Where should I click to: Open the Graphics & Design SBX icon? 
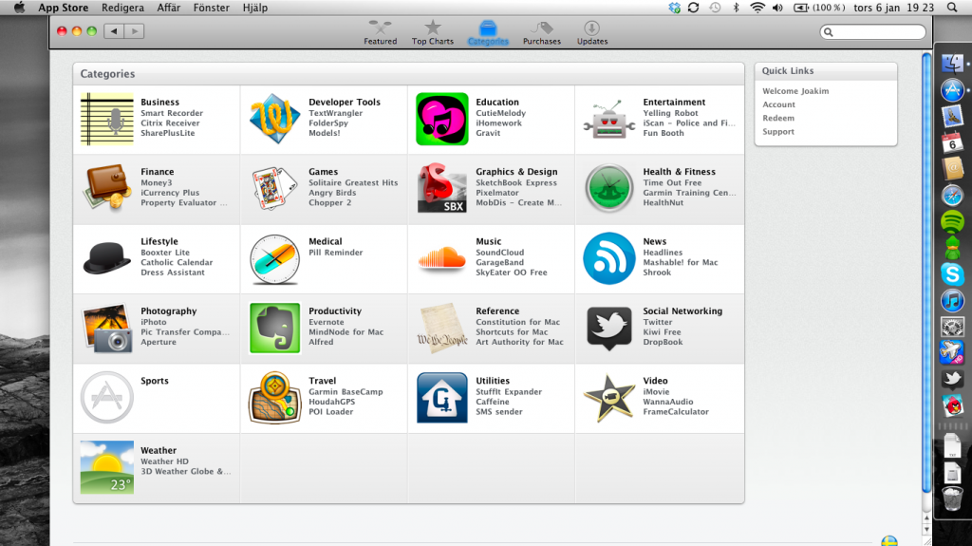click(x=442, y=188)
